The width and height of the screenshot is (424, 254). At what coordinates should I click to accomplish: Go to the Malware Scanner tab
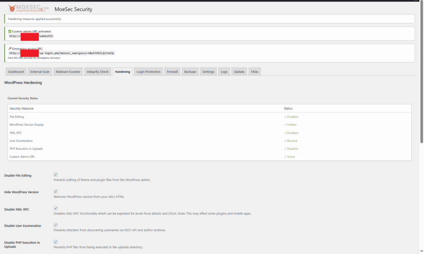click(68, 71)
